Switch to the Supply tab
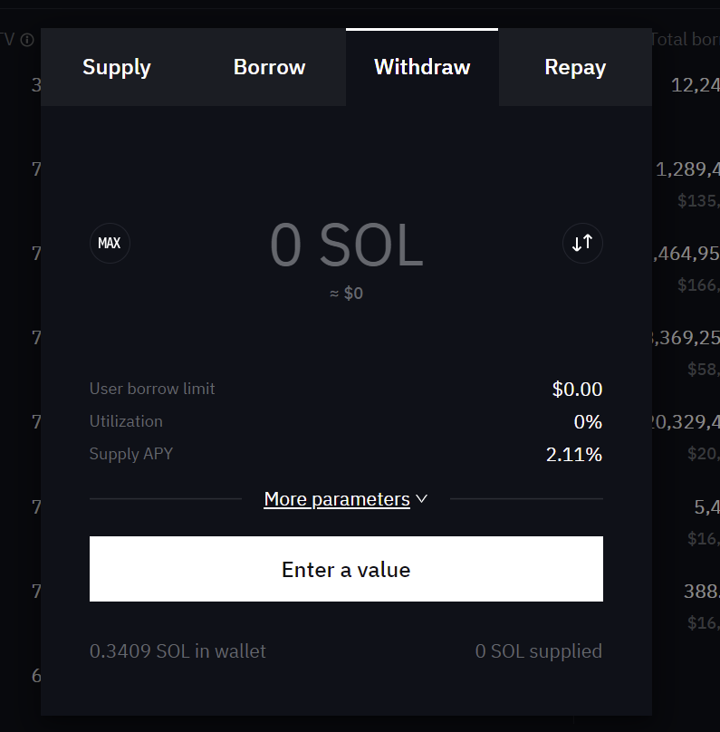 click(117, 67)
